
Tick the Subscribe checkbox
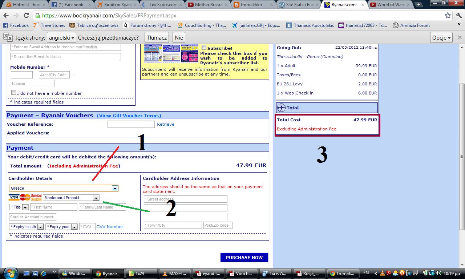pos(204,48)
